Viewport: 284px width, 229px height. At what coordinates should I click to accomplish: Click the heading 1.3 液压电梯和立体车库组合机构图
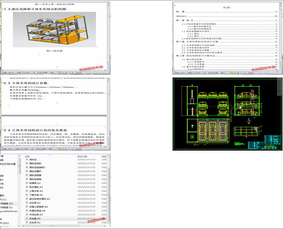click(x=35, y=9)
